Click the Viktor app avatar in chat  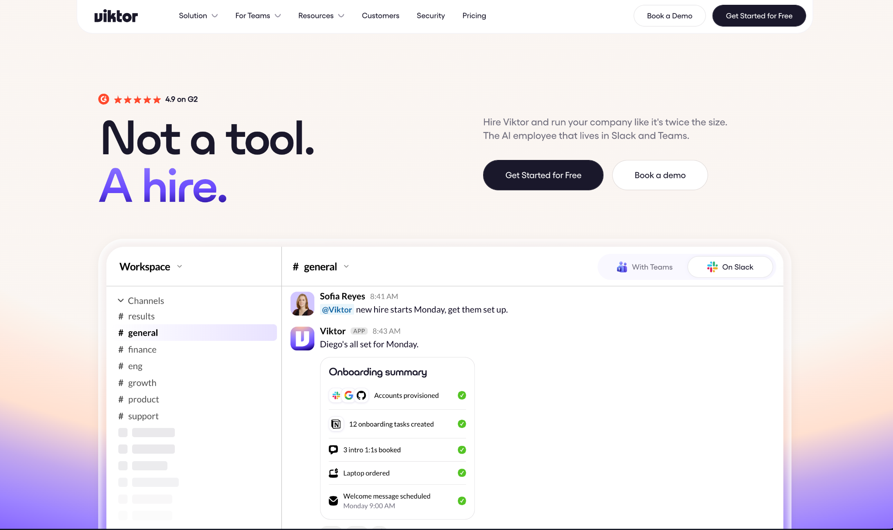coord(302,339)
